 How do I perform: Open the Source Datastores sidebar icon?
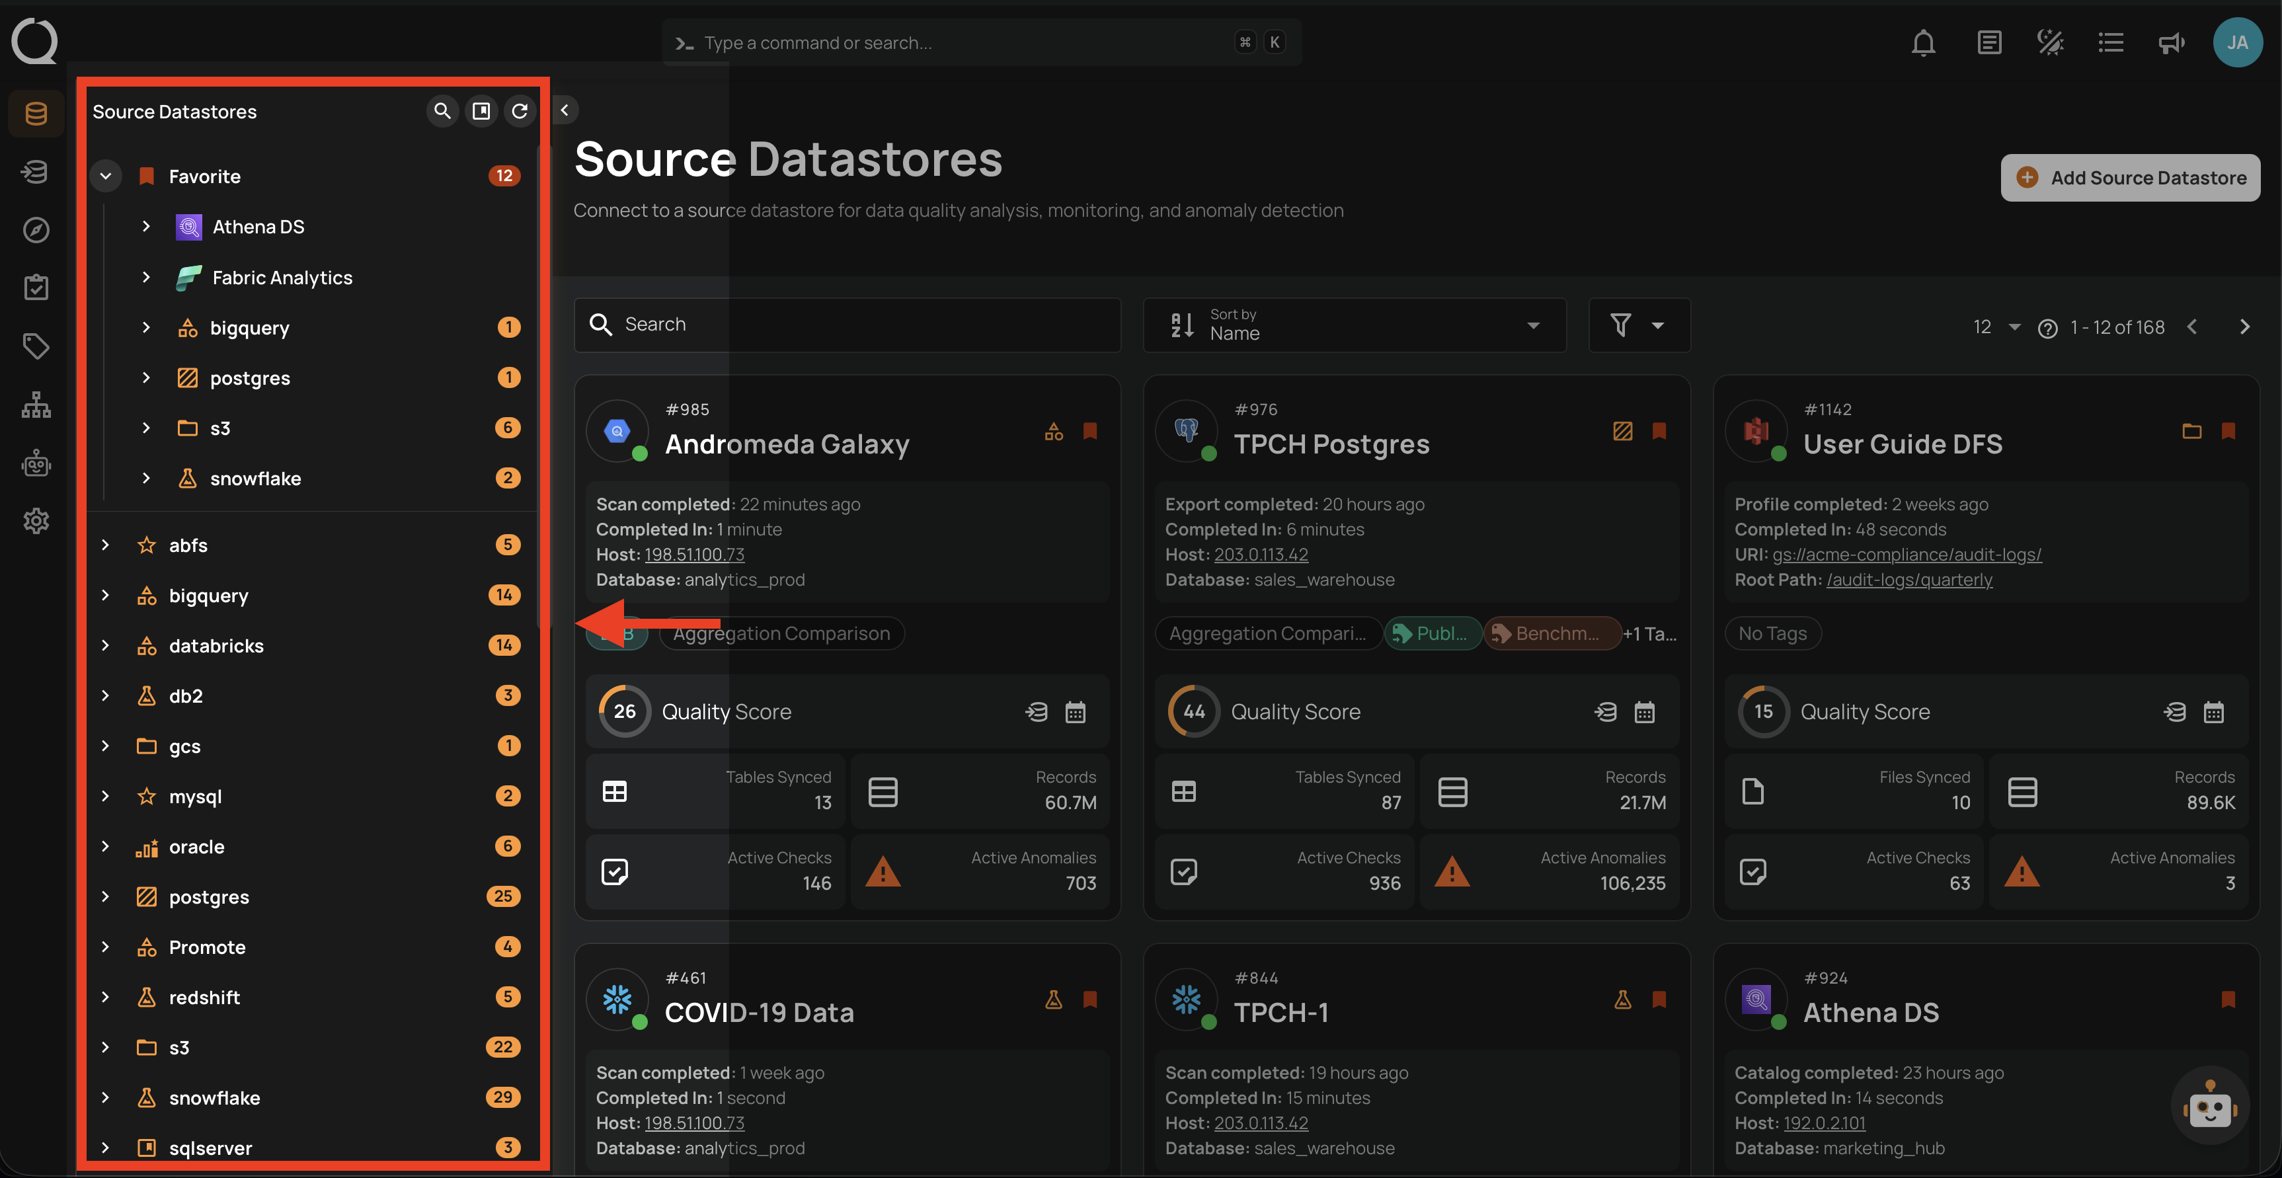36,114
